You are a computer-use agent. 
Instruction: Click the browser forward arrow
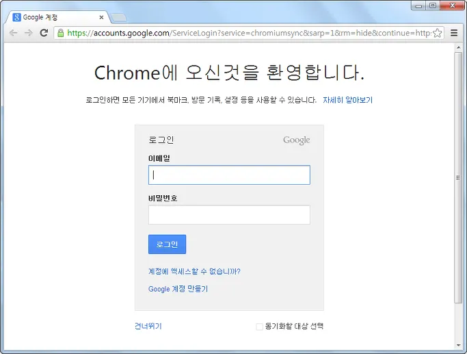tap(29, 33)
